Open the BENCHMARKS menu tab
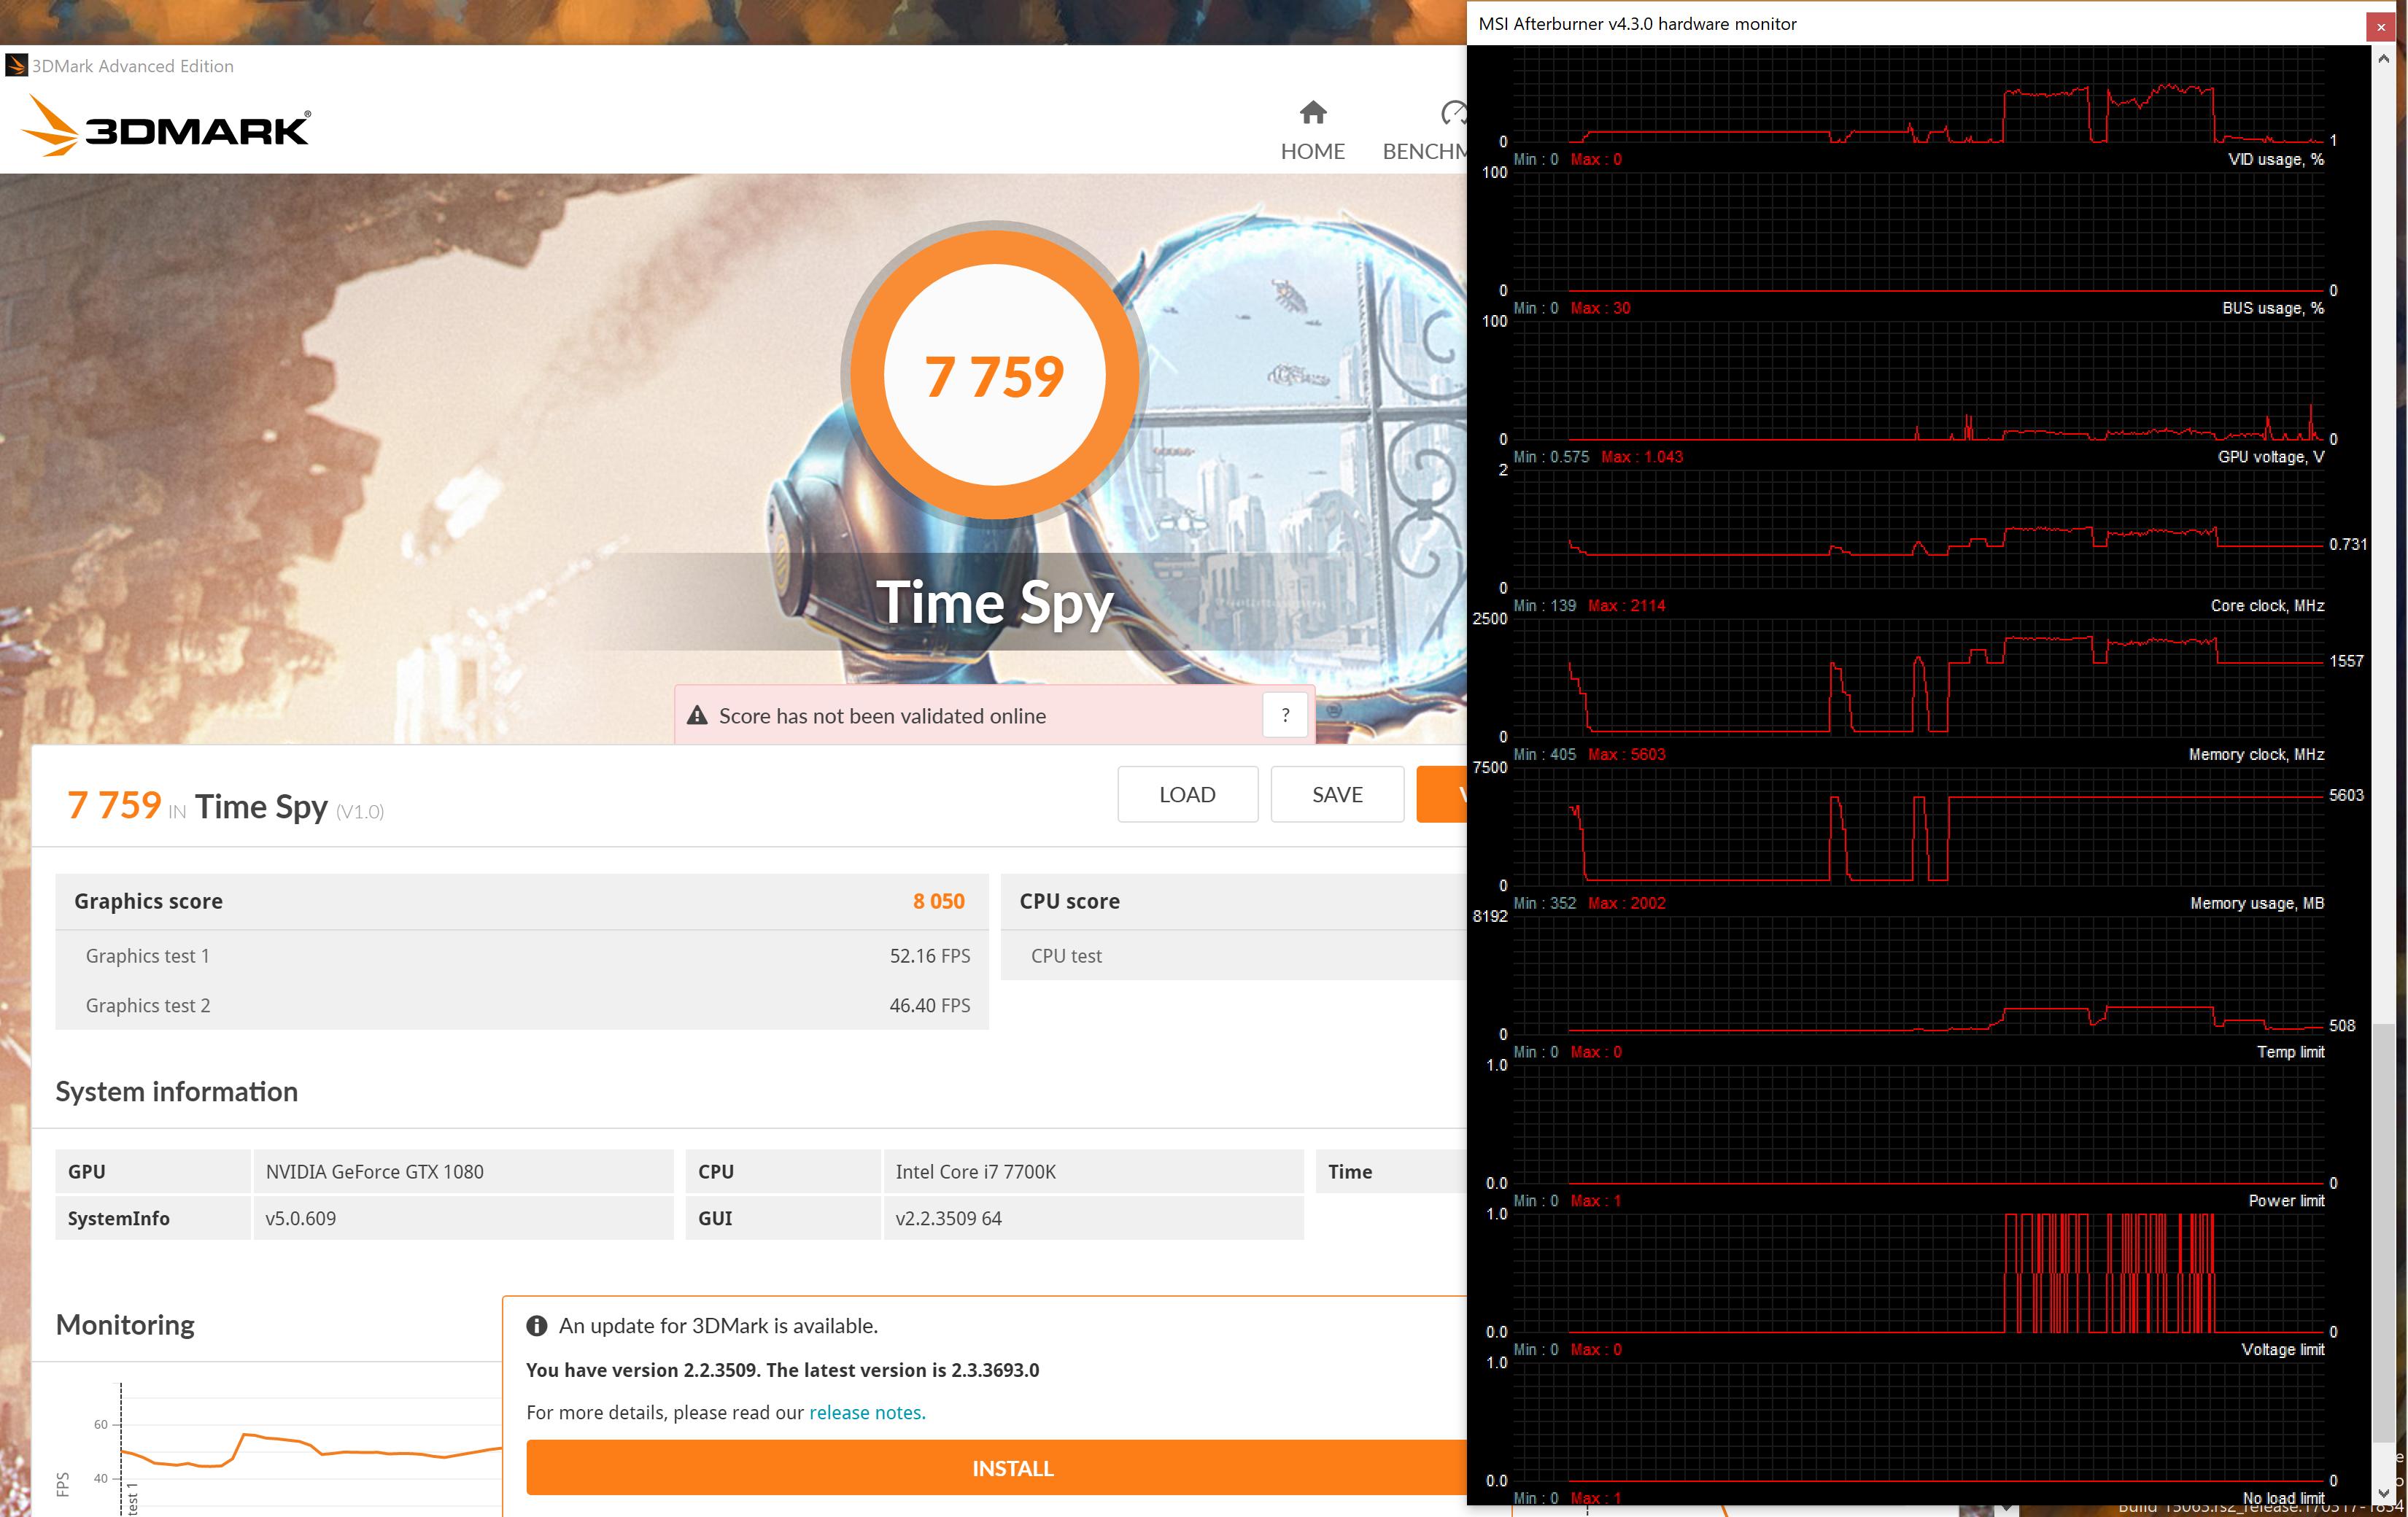This screenshot has height=1517, width=2408. [1424, 151]
